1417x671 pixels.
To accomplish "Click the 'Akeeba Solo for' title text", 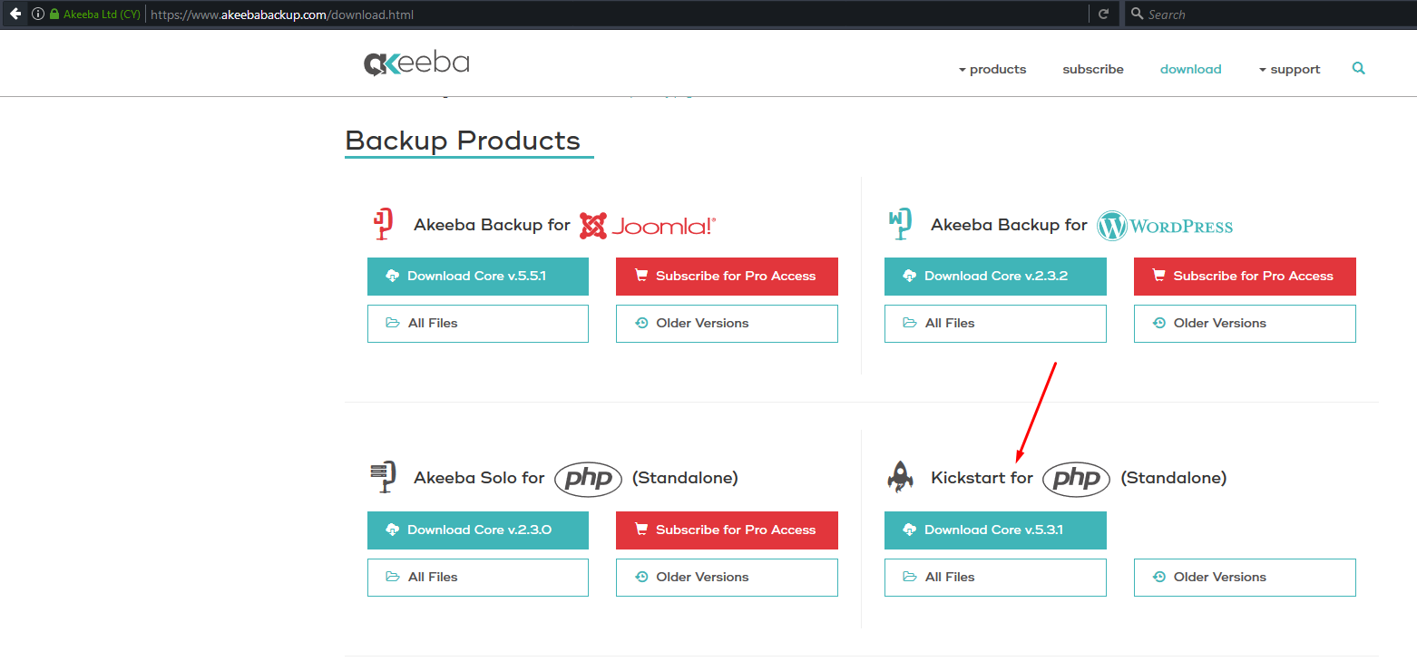I will (x=479, y=478).
